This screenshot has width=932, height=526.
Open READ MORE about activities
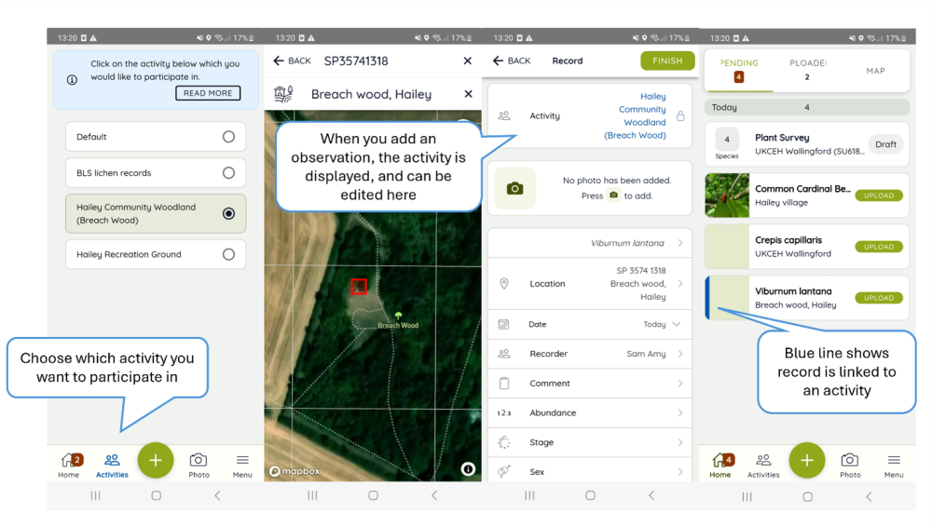[x=208, y=93]
